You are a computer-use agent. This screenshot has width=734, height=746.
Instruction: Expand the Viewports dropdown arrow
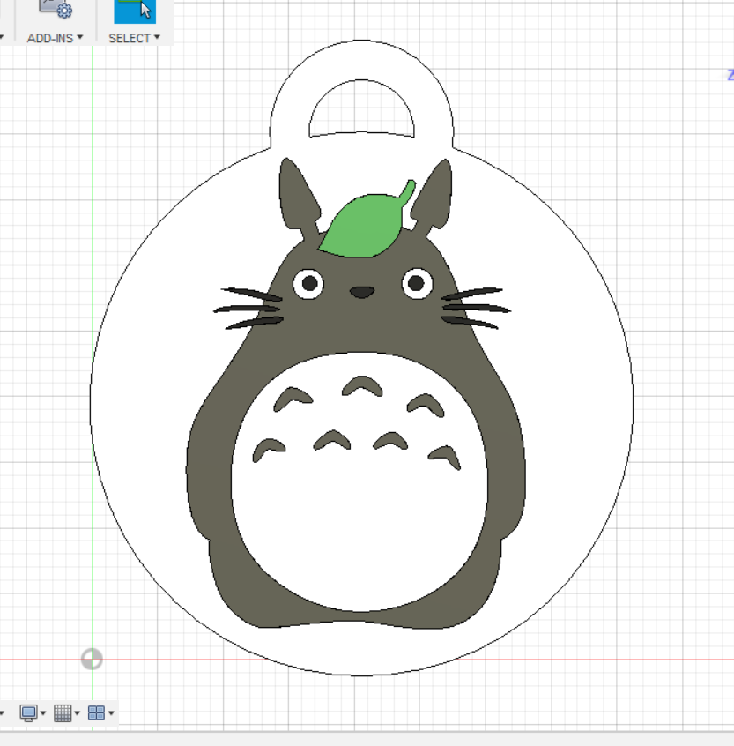111,713
